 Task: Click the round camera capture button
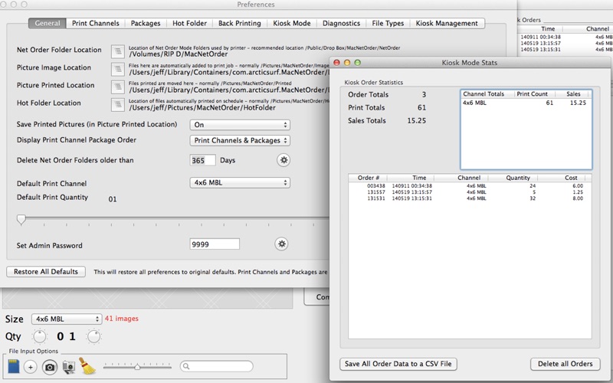[50, 367]
